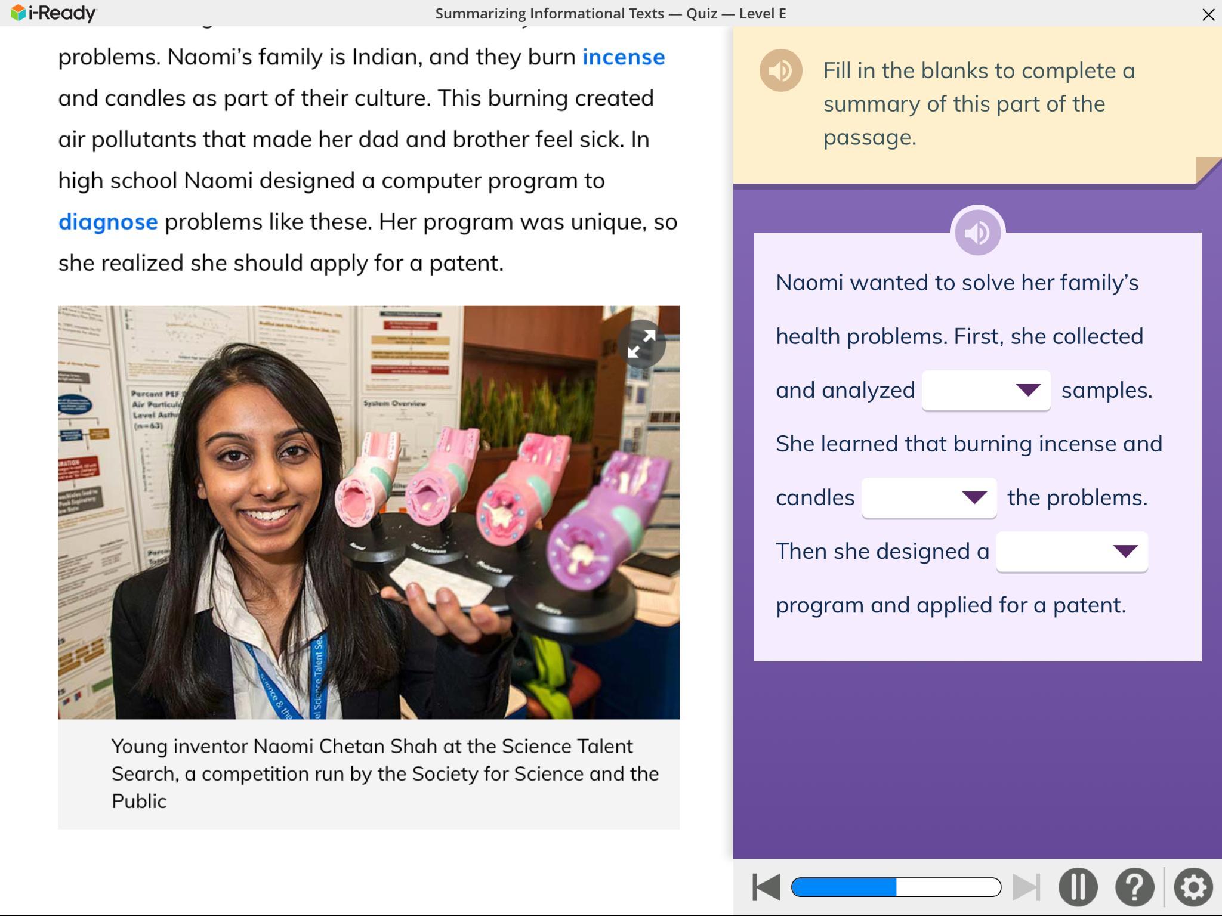This screenshot has width=1222, height=916.
Task: Go back to the previous question
Action: 766,887
